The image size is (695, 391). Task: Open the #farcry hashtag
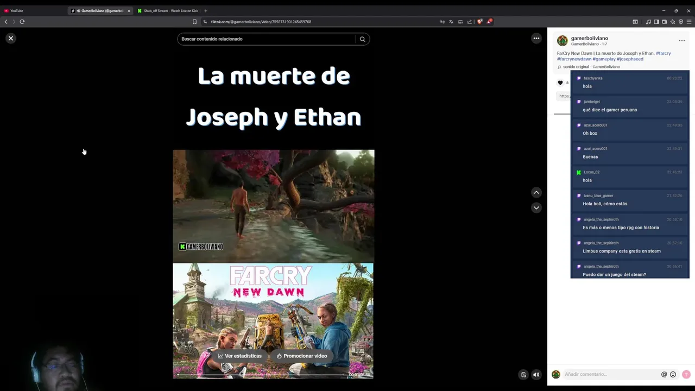coord(663,53)
